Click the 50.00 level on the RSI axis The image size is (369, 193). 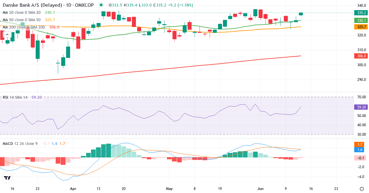pyautogui.click(x=361, y=116)
